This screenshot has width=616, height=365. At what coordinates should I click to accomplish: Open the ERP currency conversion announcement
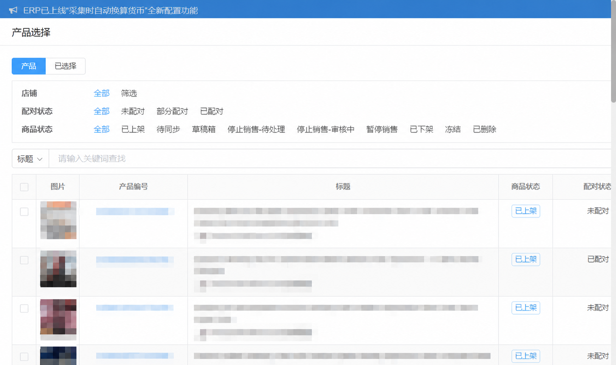tap(110, 11)
